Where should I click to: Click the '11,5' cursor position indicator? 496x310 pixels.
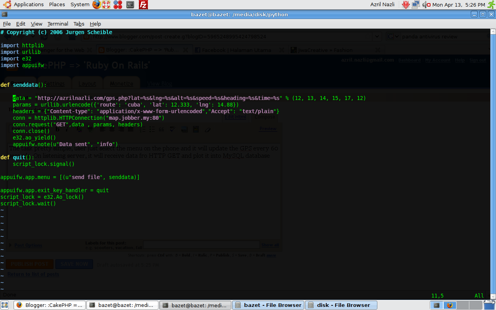[x=437, y=296]
